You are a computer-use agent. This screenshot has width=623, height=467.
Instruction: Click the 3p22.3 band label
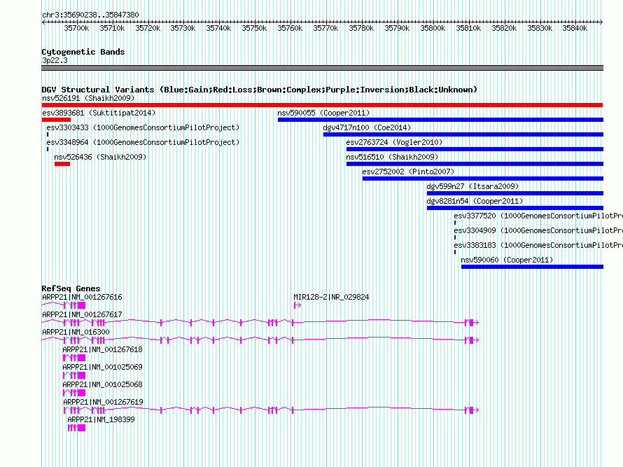[55, 60]
